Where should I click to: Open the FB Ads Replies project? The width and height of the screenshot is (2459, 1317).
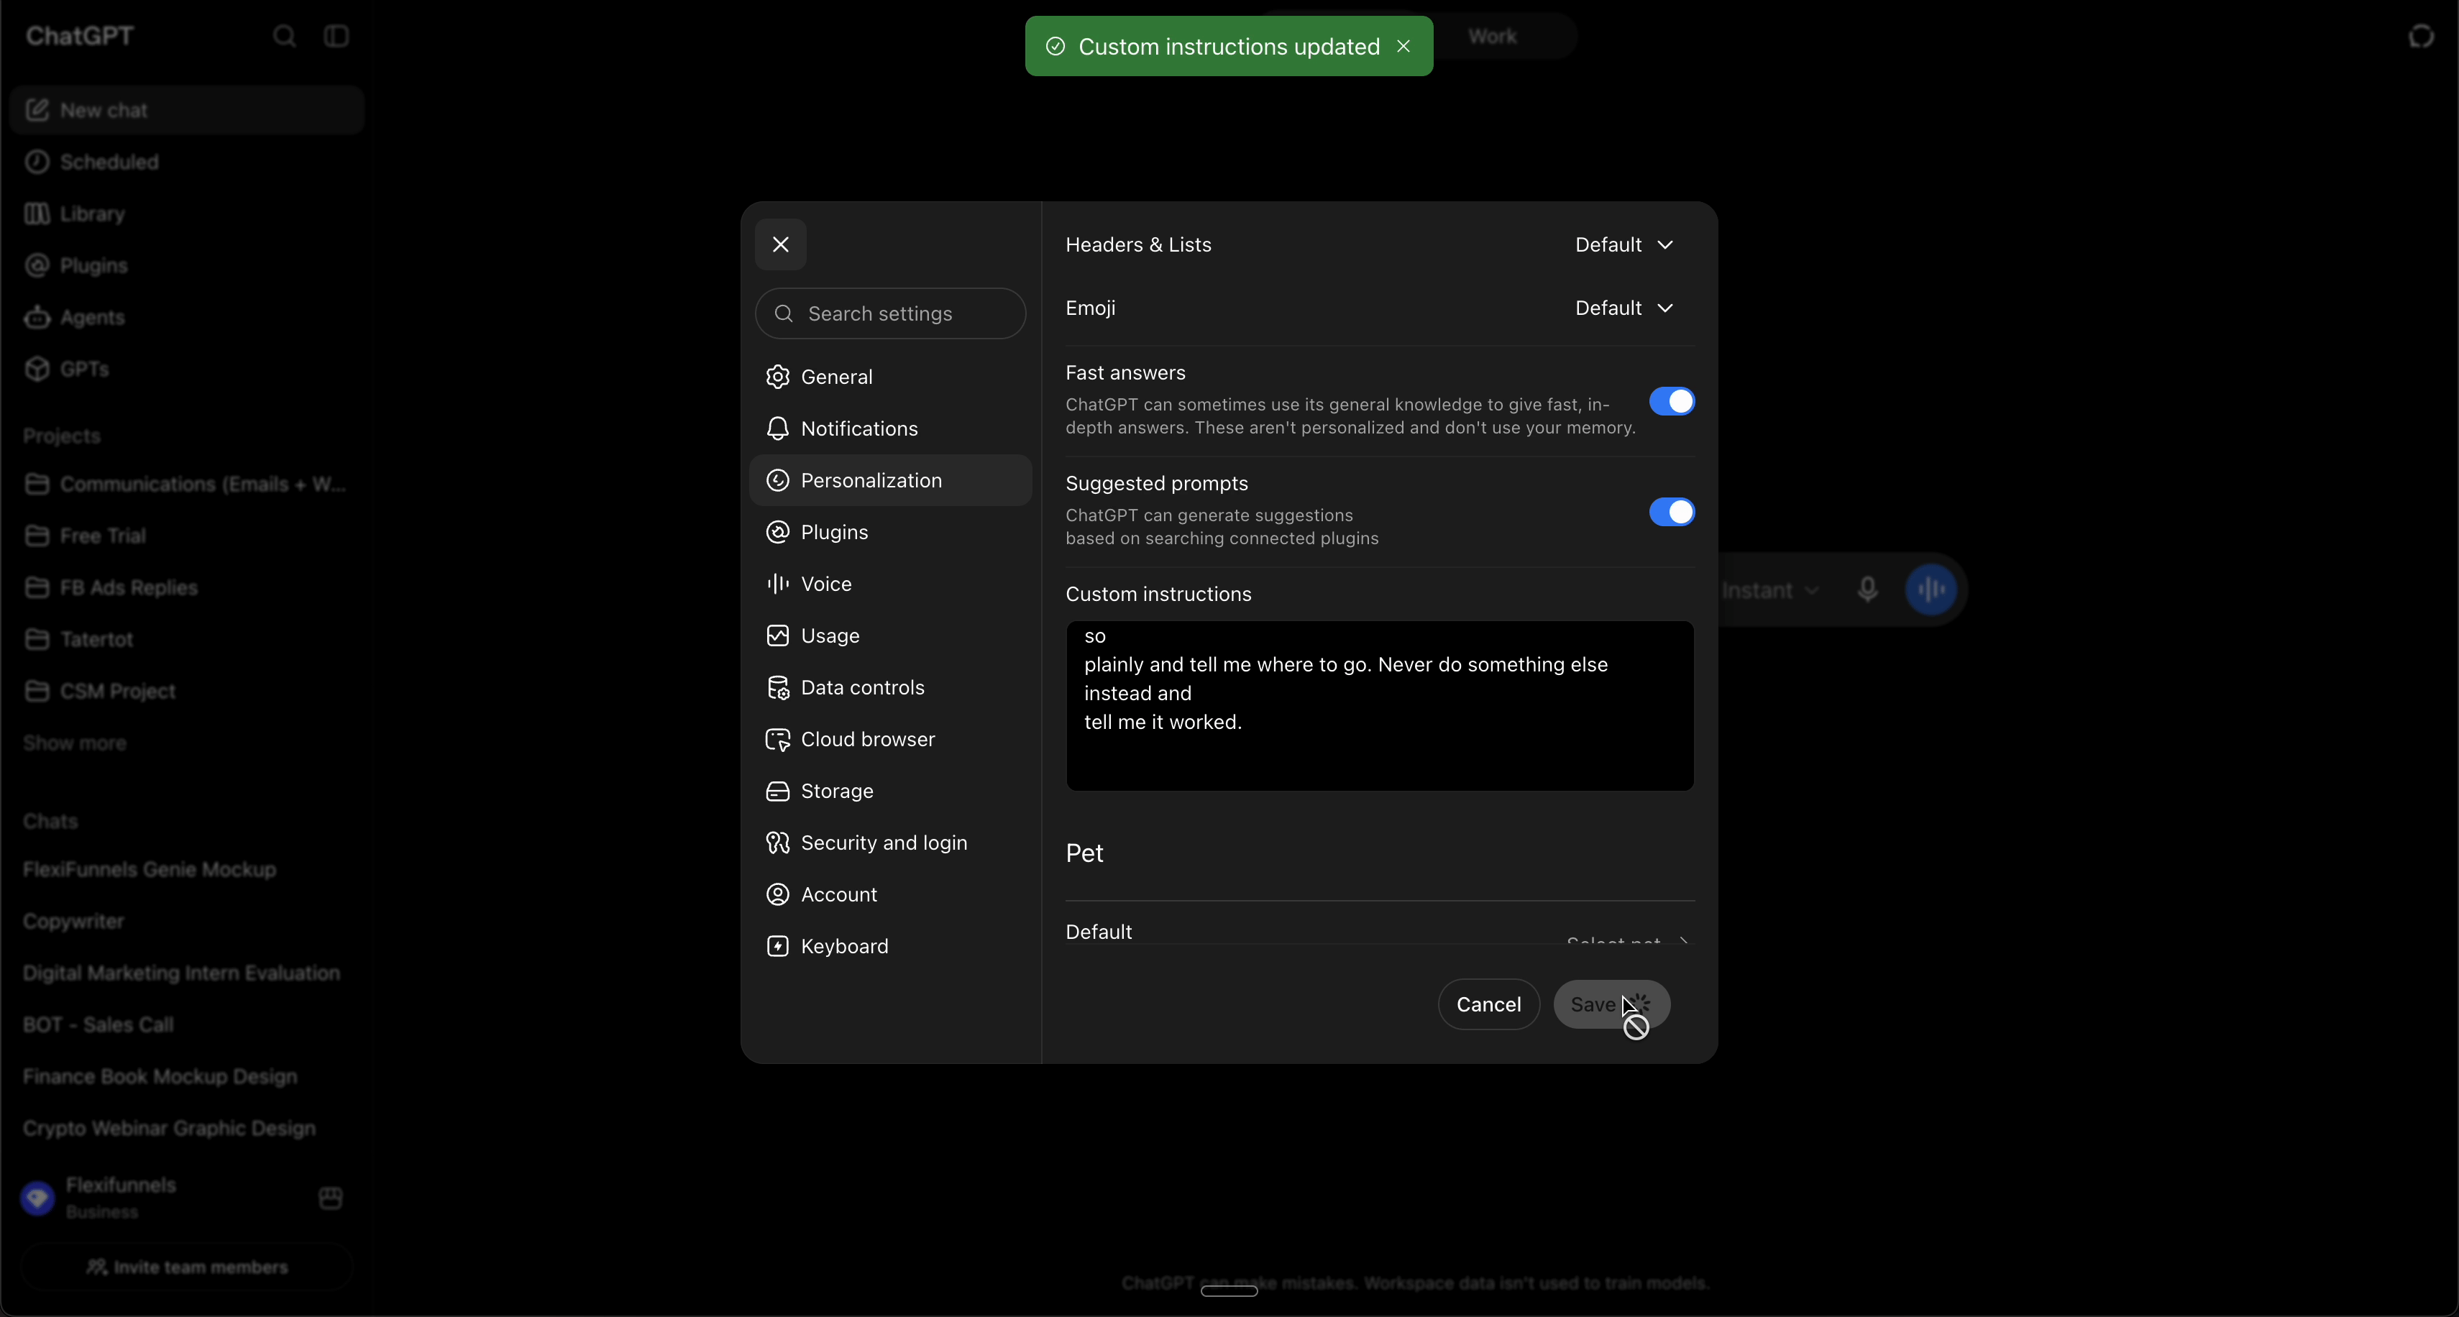point(187,587)
